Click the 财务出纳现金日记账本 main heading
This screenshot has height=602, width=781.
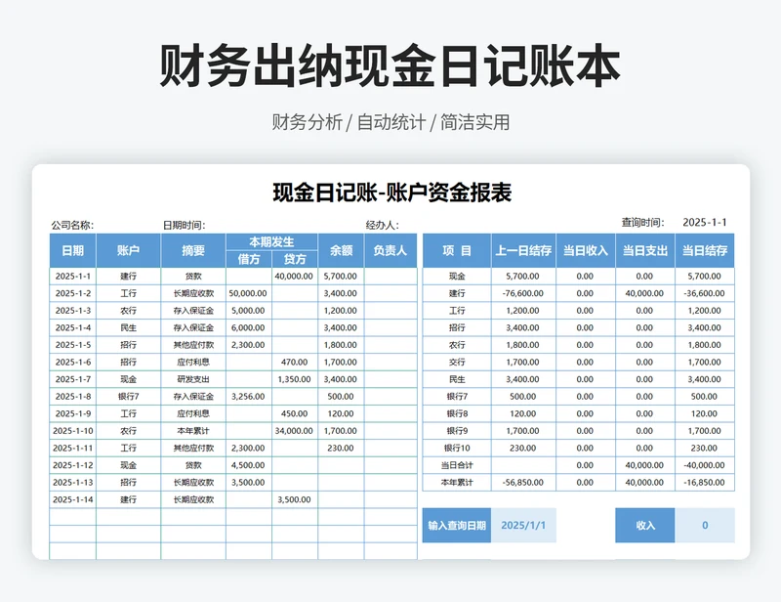pos(390,65)
